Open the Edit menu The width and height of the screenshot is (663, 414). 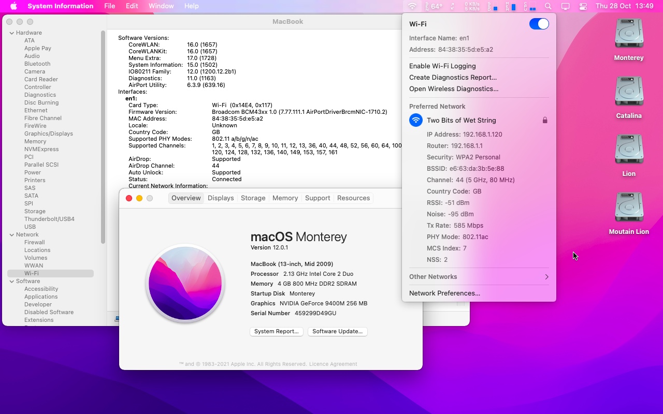(x=132, y=6)
